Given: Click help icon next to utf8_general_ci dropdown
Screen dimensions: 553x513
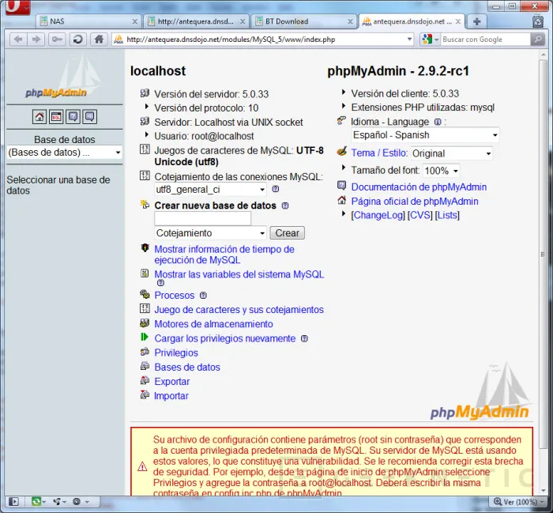Looking at the screenshot, I should coord(276,190).
